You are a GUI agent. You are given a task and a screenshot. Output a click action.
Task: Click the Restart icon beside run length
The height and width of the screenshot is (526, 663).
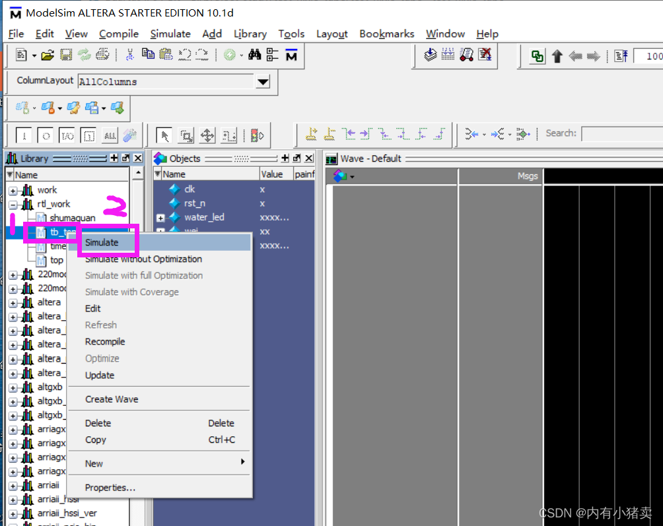coord(621,56)
